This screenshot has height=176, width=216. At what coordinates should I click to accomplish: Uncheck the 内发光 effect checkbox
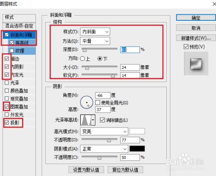[6, 75]
